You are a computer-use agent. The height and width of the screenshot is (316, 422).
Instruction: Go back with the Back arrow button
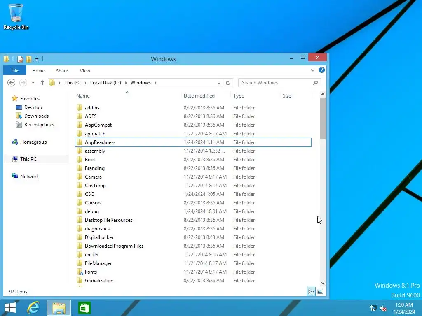[x=11, y=82]
